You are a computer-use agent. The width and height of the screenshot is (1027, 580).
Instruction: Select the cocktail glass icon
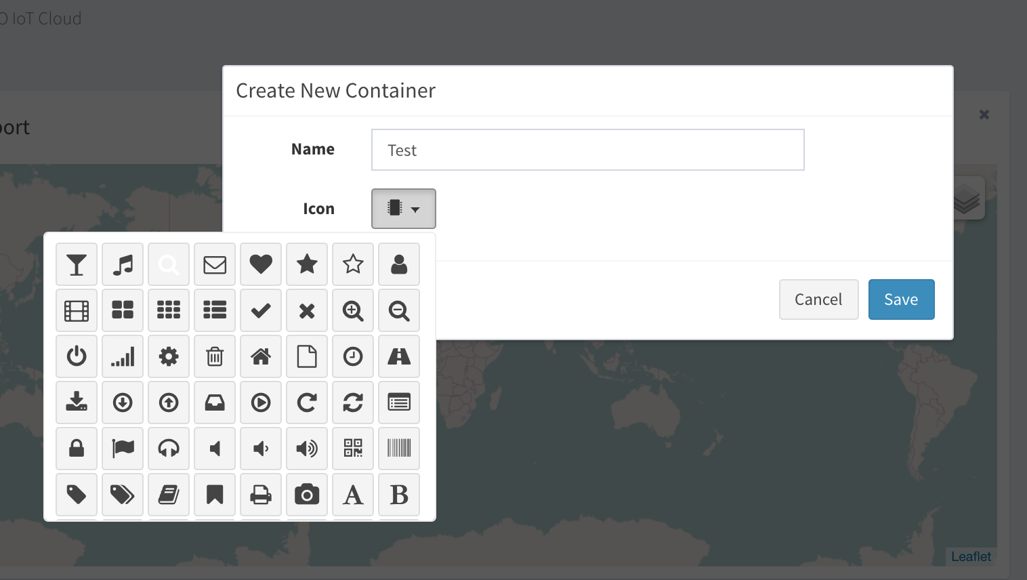click(77, 264)
